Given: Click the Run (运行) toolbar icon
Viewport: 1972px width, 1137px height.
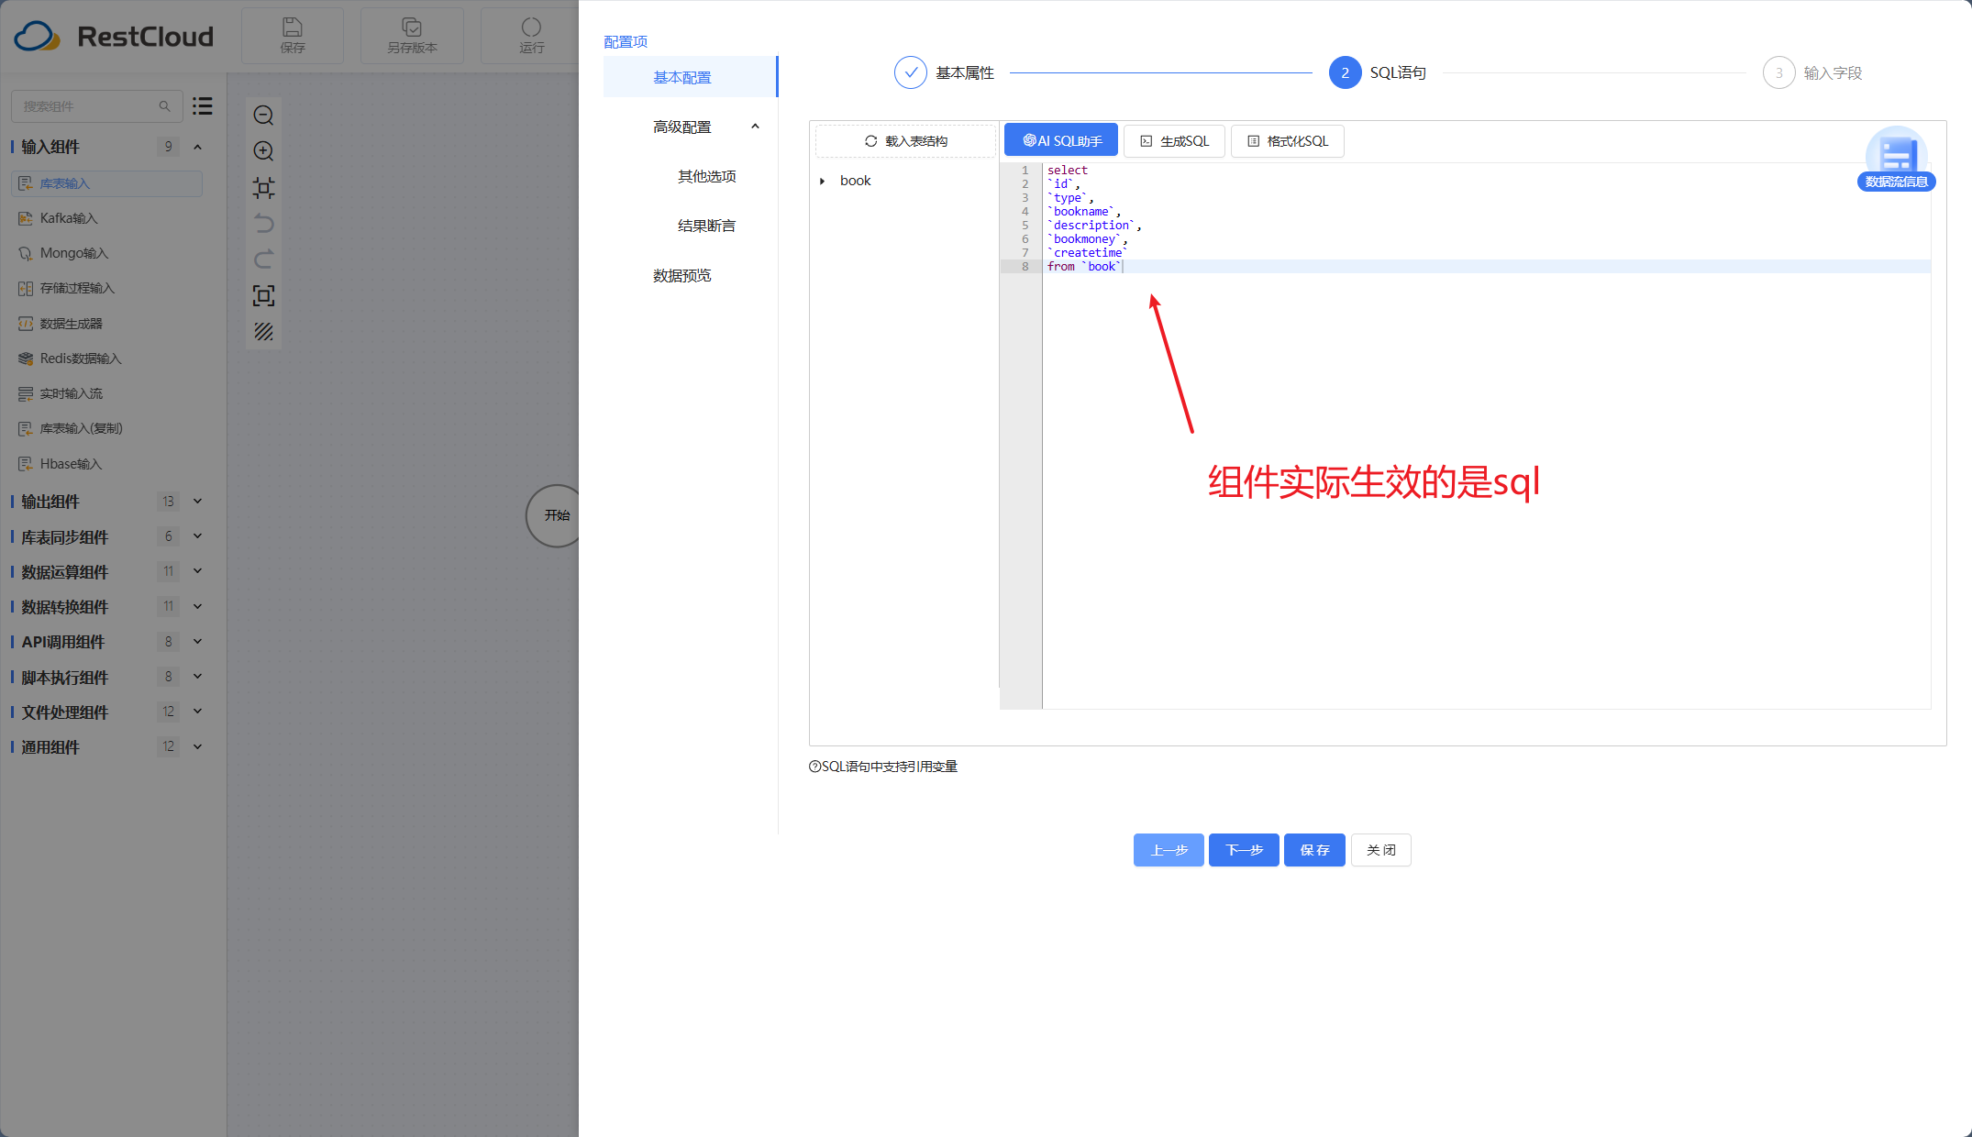Looking at the screenshot, I should pos(531,36).
